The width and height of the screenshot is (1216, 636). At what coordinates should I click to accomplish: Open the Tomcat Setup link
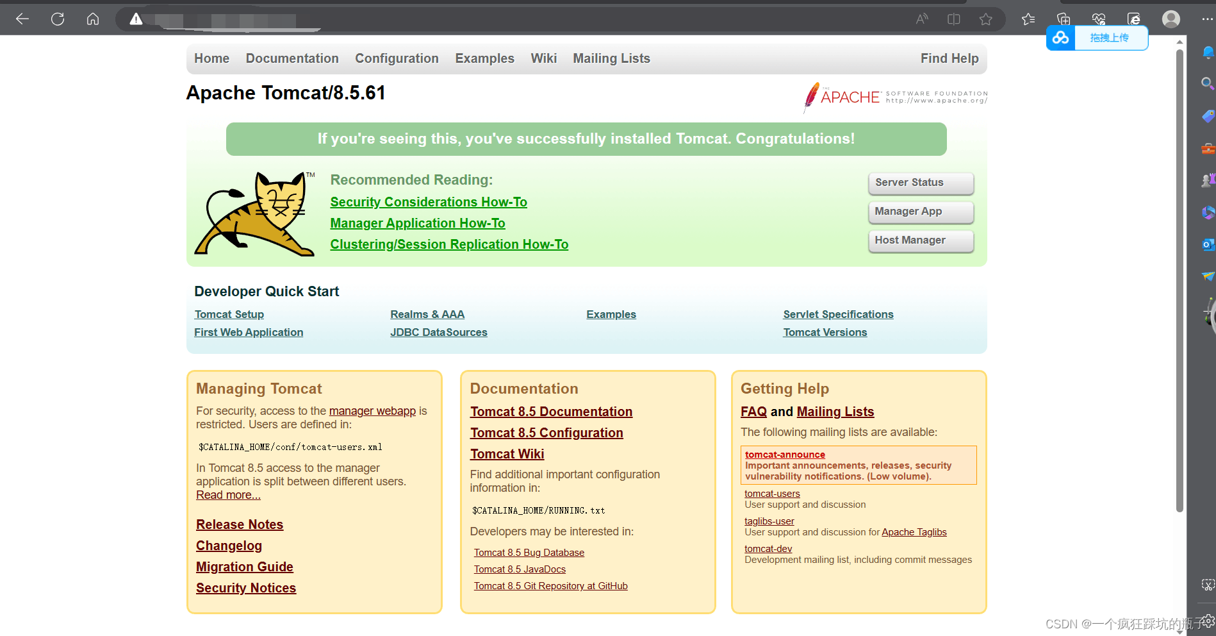[x=229, y=314]
